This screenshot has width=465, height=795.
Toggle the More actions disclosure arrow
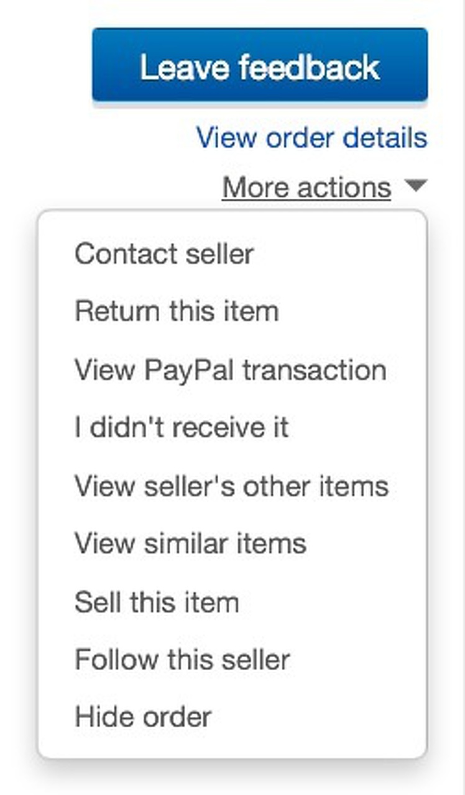pos(416,185)
